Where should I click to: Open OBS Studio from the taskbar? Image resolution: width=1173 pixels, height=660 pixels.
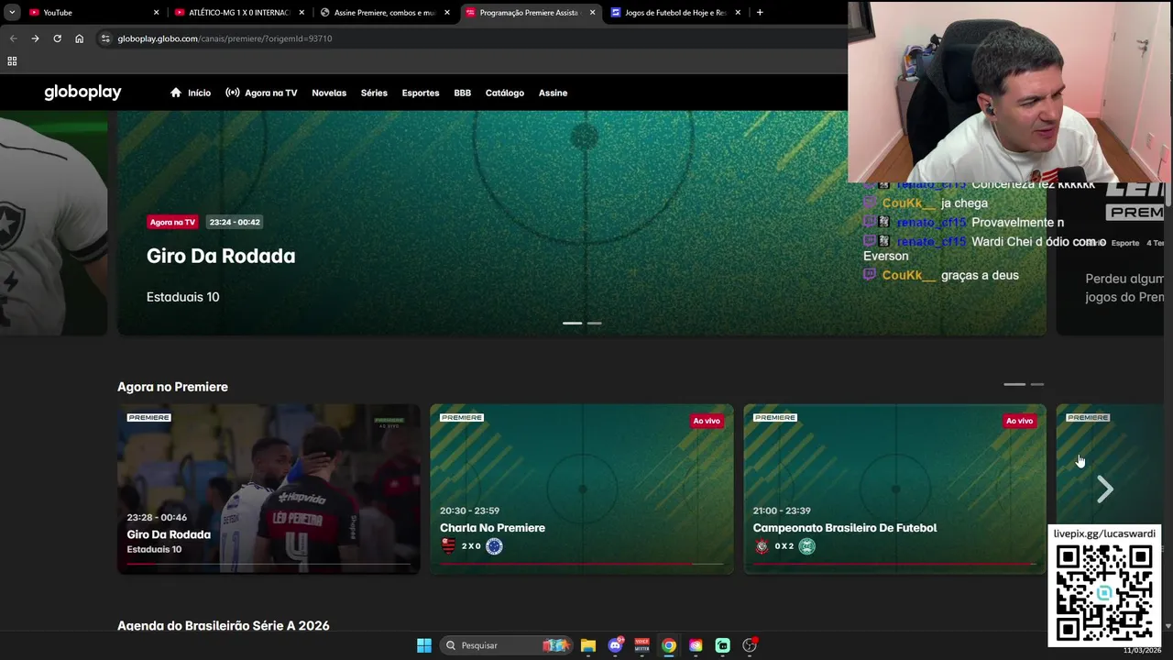(x=750, y=645)
